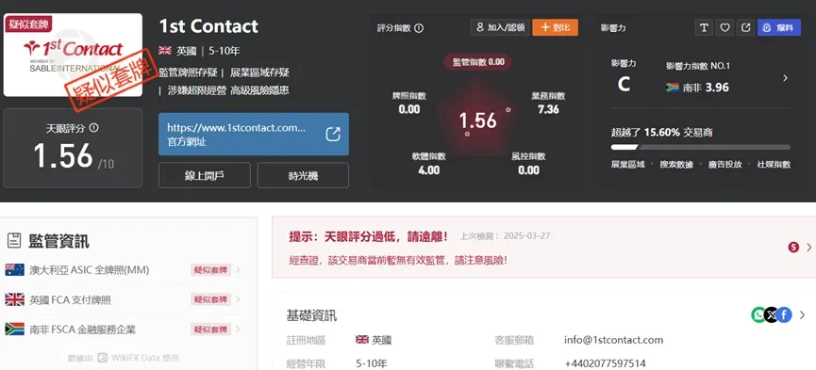
Task: Click the WhatsApp icon
Action: pyautogui.click(x=758, y=314)
